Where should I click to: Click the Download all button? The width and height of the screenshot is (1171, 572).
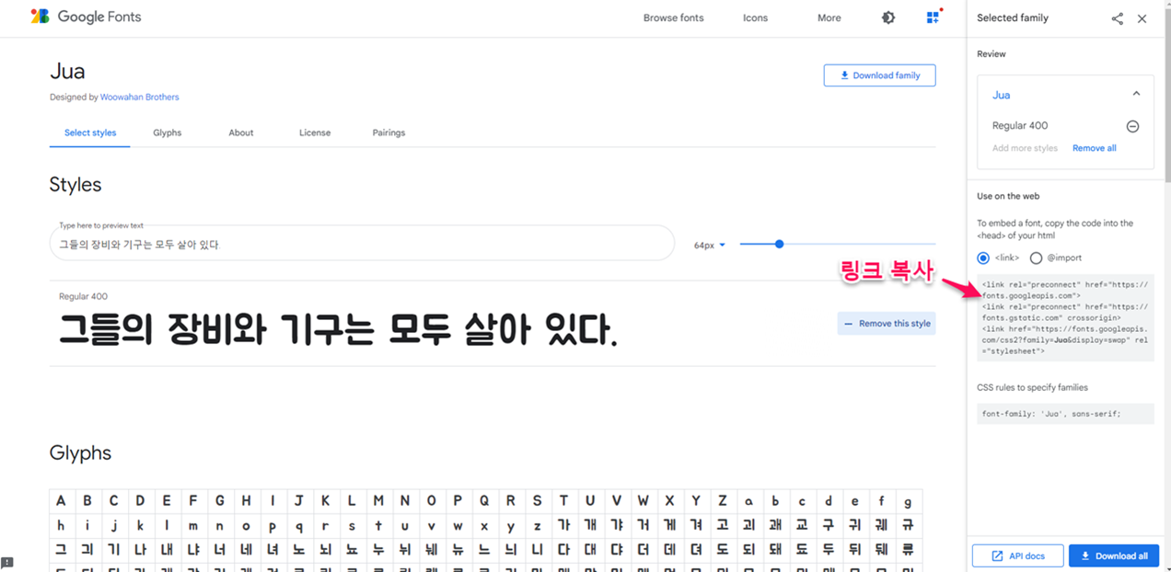pos(1114,555)
